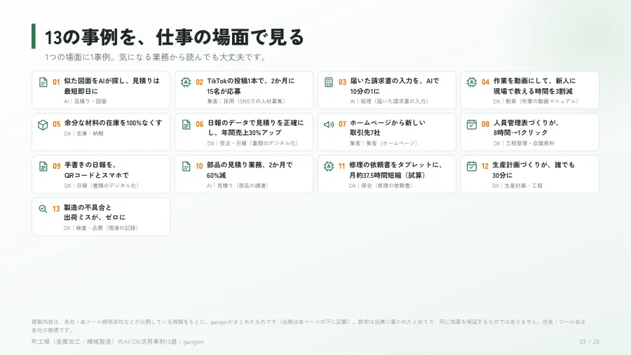Click the calendar check icon on card 08
The height and width of the screenshot is (355, 631).
click(472, 124)
